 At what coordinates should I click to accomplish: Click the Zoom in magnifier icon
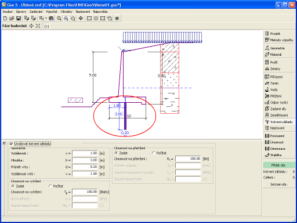(x=59, y=19)
